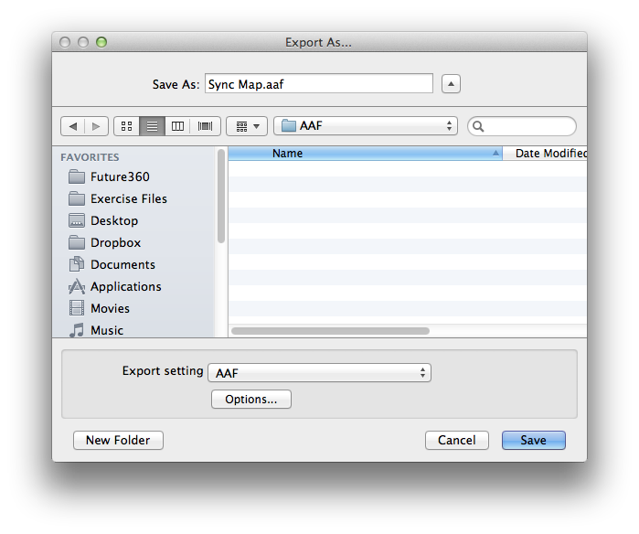This screenshot has width=639, height=534.
Task: Click the Movies filmstrip icon
Action: 77,308
